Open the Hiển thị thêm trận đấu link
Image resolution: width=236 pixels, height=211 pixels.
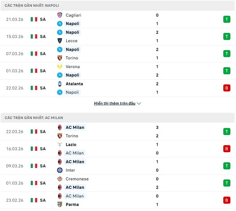[x=114, y=103]
